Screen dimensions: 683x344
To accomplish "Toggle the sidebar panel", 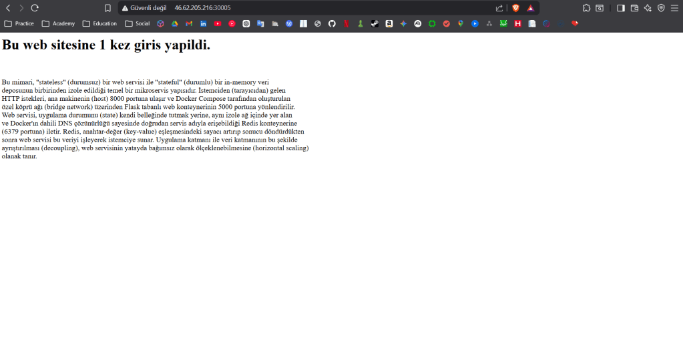I will (620, 8).
